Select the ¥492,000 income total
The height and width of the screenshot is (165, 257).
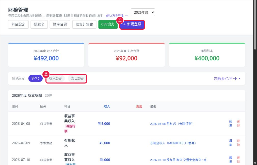46,58
